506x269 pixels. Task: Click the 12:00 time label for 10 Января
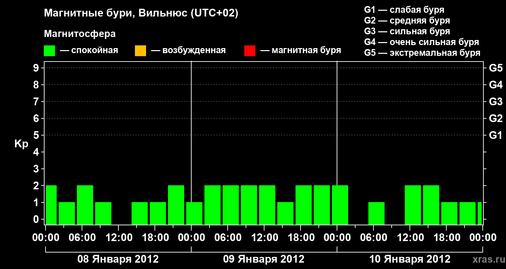coord(410,238)
